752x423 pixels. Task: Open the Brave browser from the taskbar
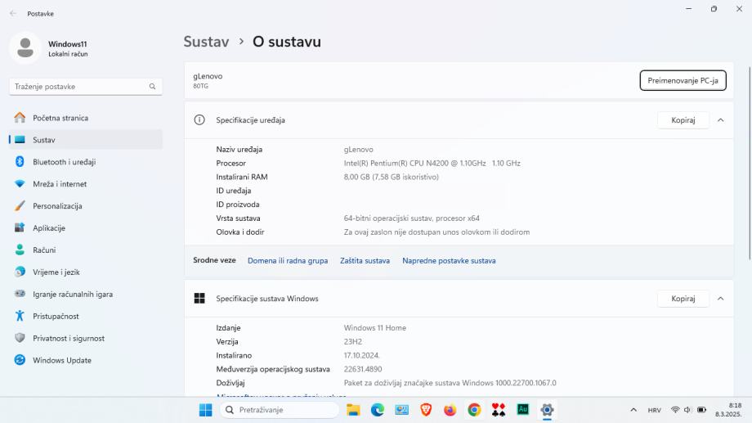pos(426,410)
